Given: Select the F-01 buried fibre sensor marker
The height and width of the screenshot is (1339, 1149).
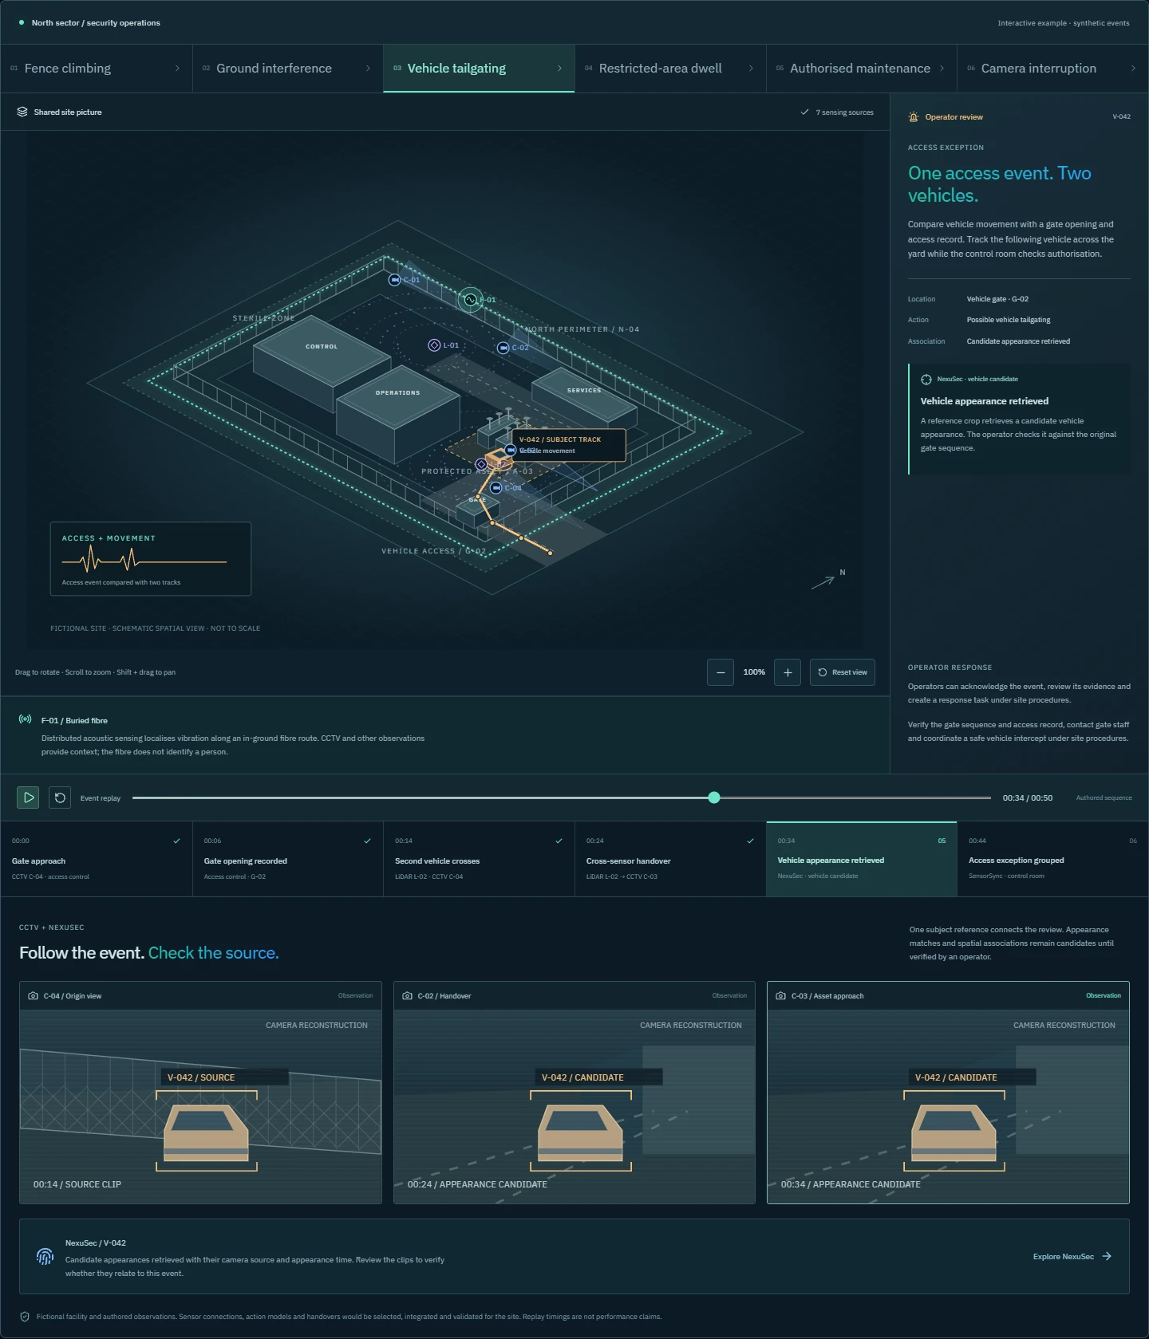Looking at the screenshot, I should point(471,300).
